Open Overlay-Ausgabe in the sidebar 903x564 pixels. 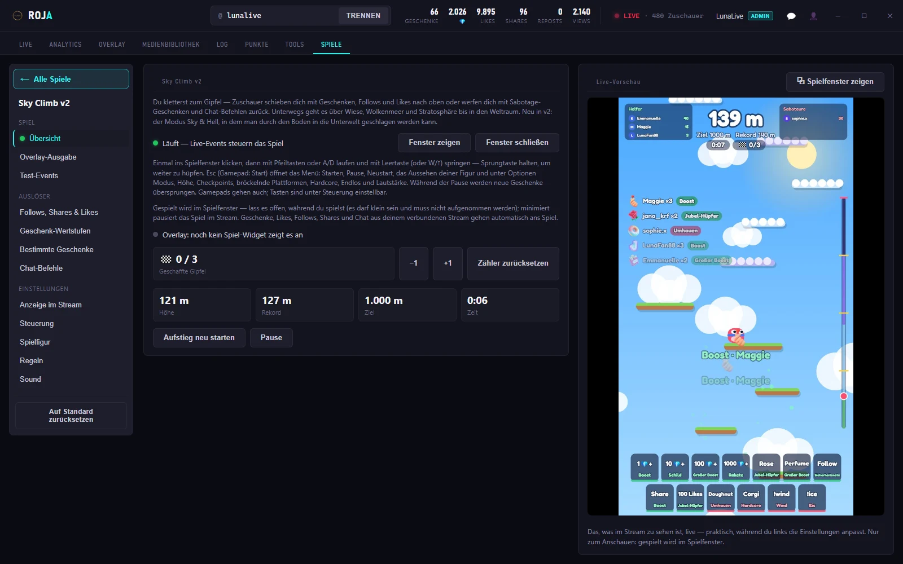(x=71, y=157)
